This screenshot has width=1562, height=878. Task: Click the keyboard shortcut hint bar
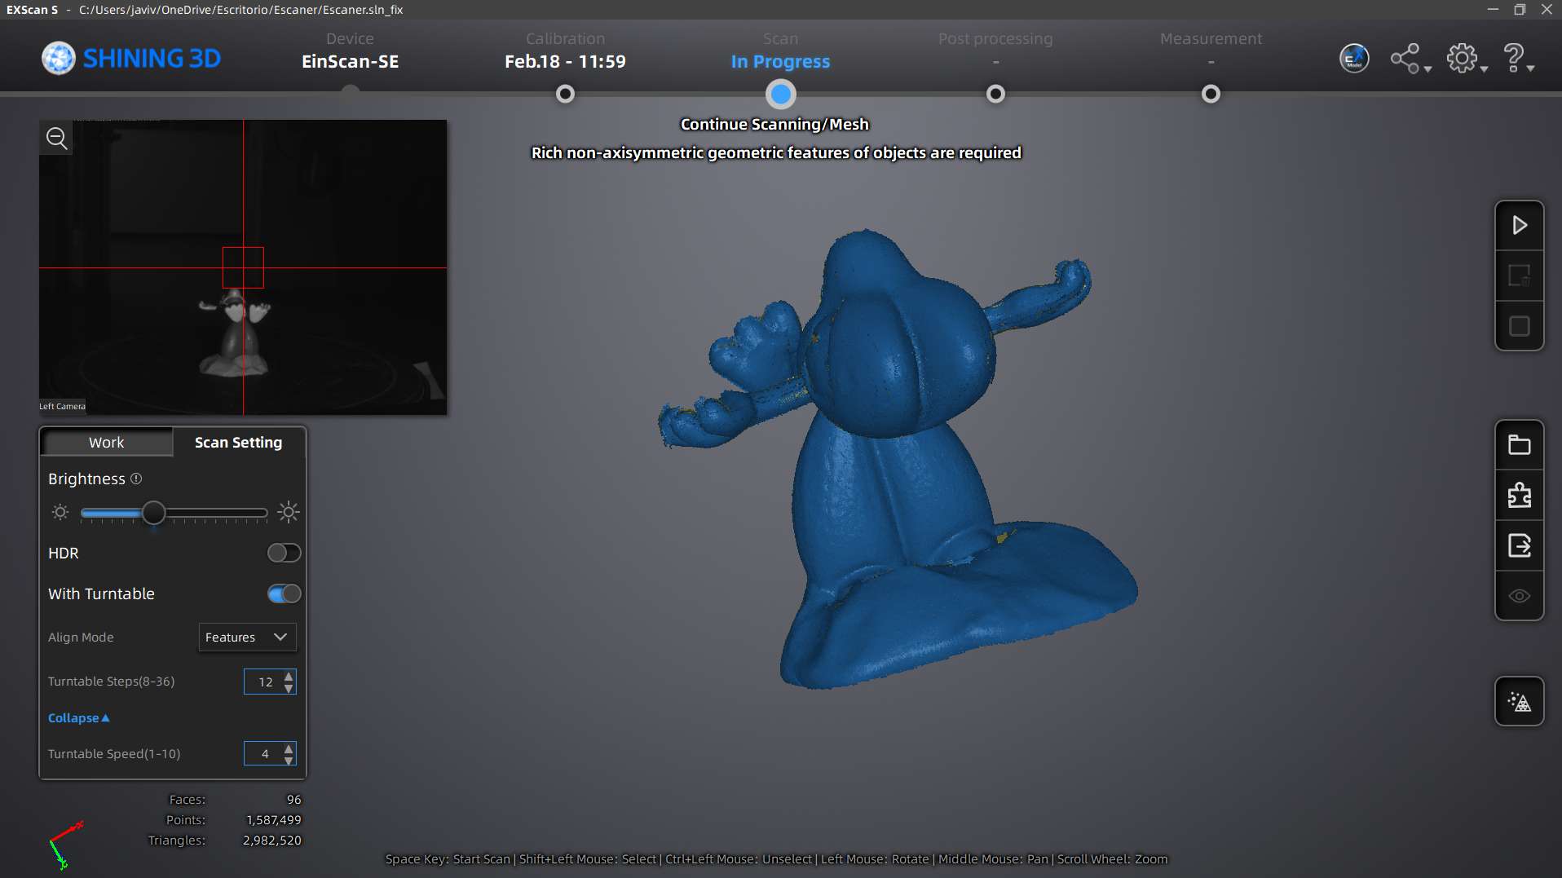tap(776, 859)
